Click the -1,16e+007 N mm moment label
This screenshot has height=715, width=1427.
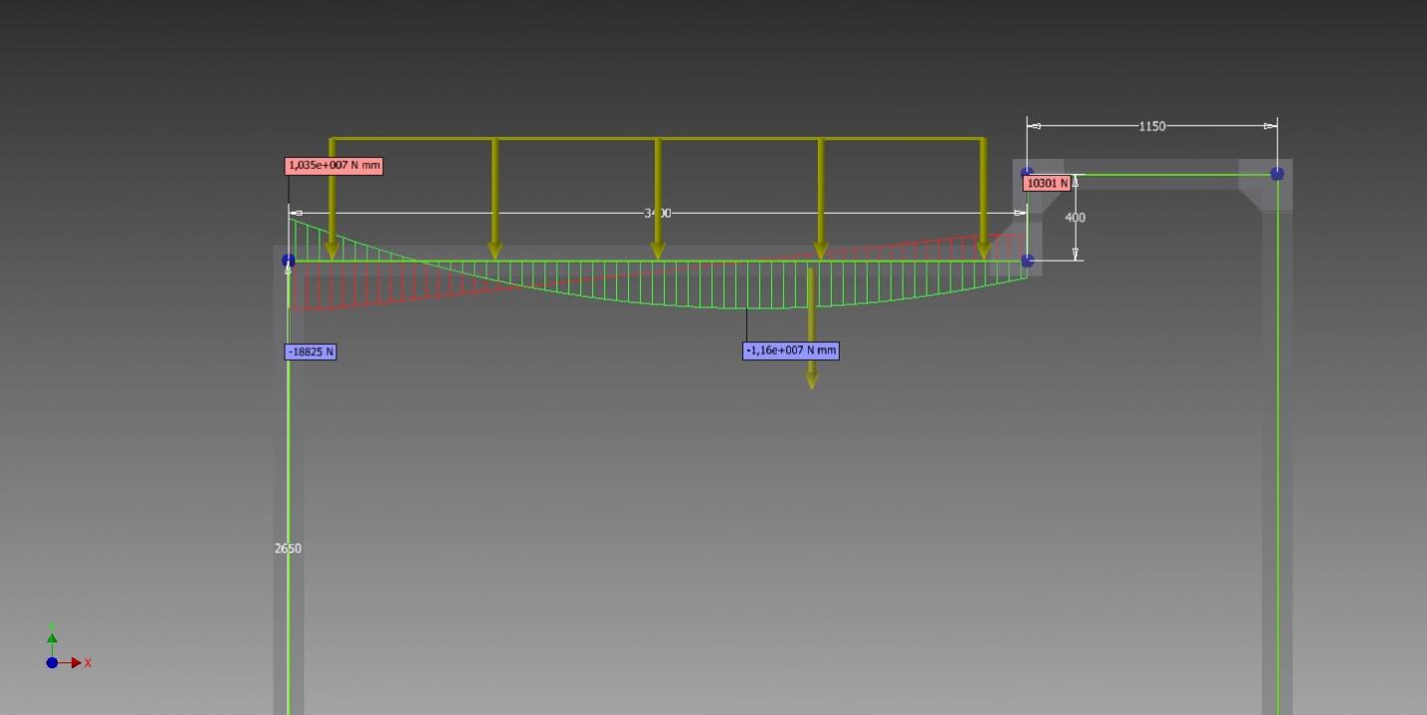coord(791,351)
